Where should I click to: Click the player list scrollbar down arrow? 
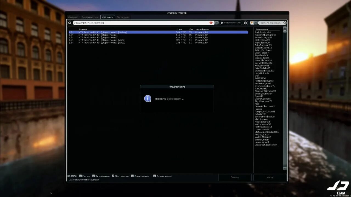coord(285,168)
